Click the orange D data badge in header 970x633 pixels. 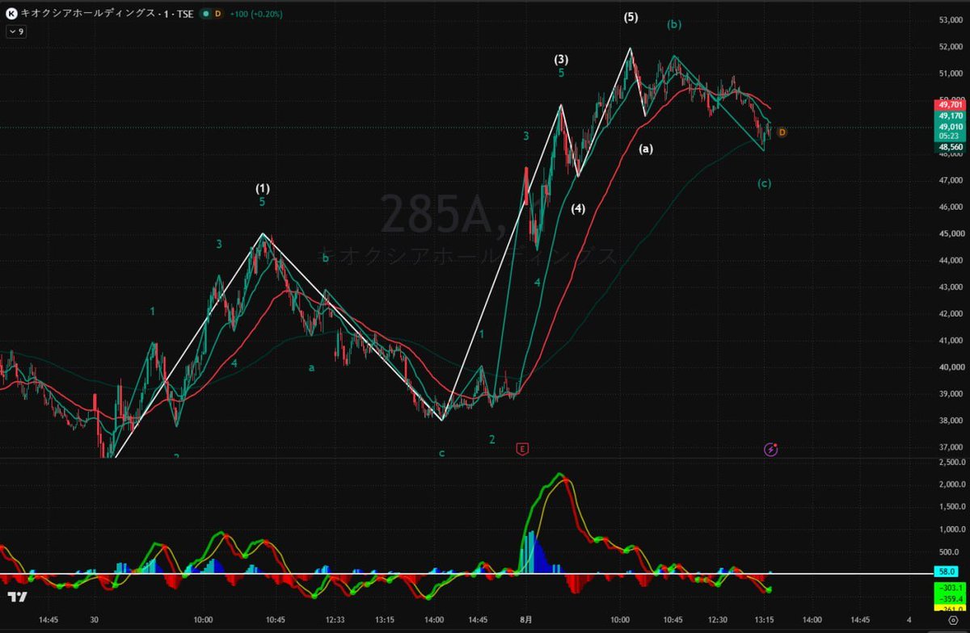click(x=217, y=15)
